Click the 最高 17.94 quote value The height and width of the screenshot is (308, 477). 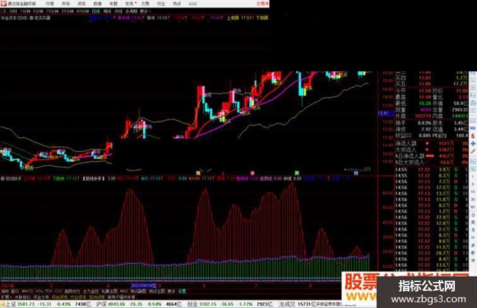[425, 97]
